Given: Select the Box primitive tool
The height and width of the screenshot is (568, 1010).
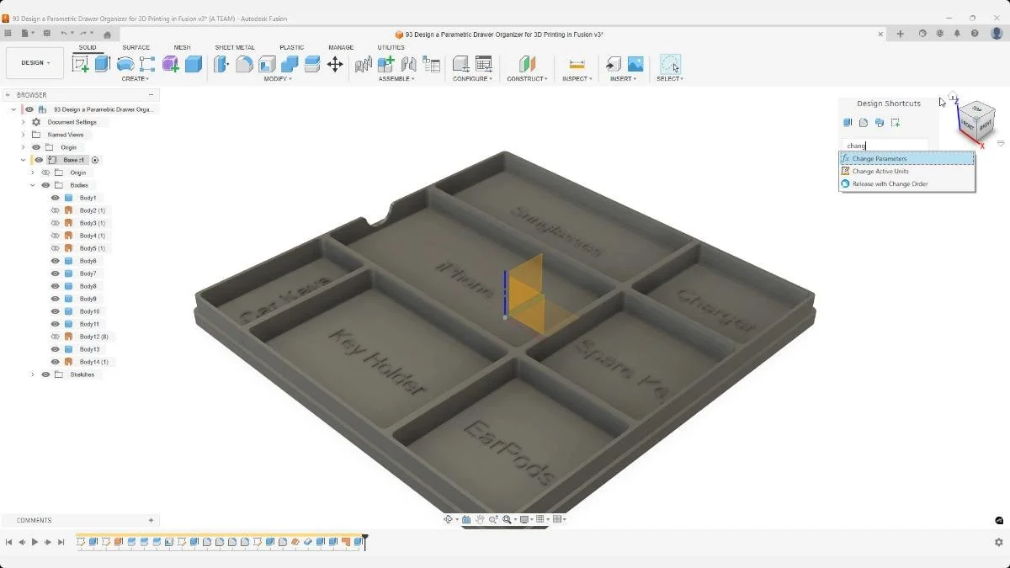Looking at the screenshot, I should pos(194,64).
